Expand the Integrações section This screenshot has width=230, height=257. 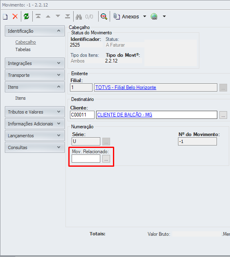click(35, 63)
